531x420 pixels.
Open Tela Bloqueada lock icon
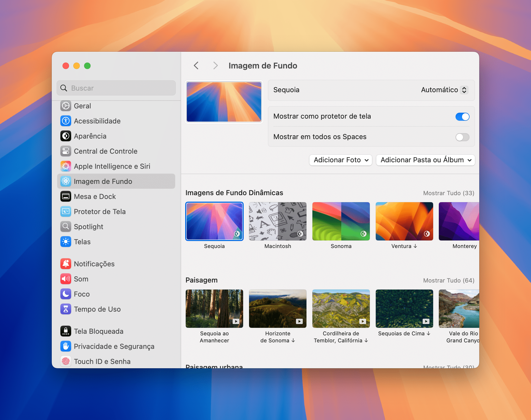click(66, 331)
